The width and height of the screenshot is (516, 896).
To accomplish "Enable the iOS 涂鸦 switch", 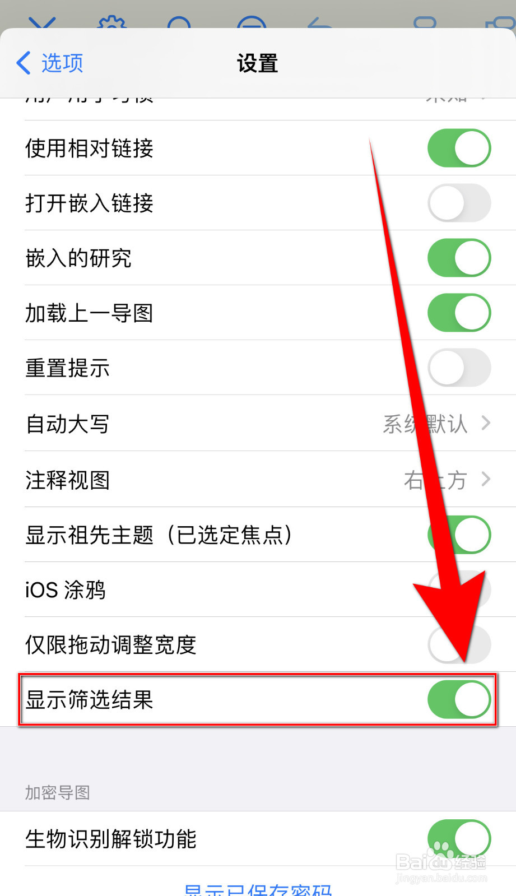I will pyautogui.click(x=459, y=589).
